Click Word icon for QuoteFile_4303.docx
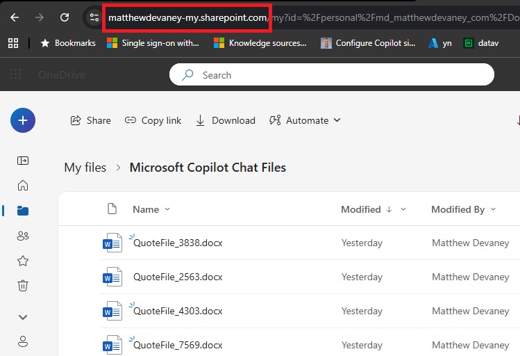 click(112, 311)
